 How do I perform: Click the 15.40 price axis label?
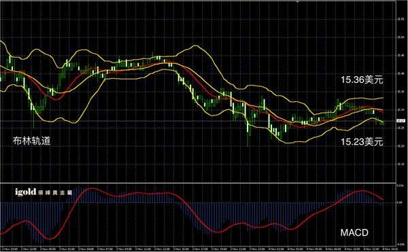coord(401,74)
